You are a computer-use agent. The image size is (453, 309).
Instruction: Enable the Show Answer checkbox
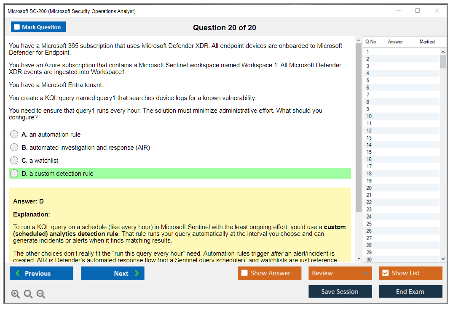point(245,273)
